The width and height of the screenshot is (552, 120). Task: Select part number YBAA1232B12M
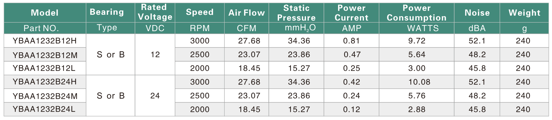pos(45,55)
